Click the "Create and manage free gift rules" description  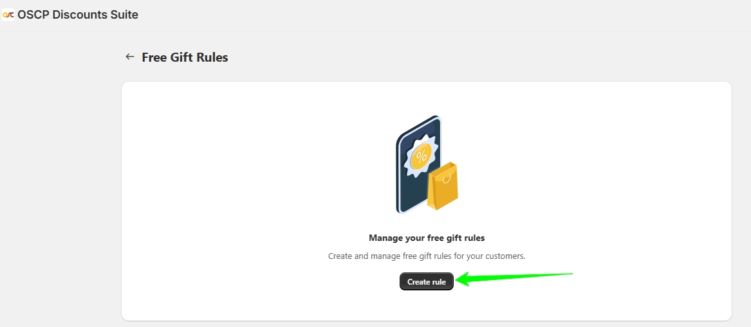point(427,256)
